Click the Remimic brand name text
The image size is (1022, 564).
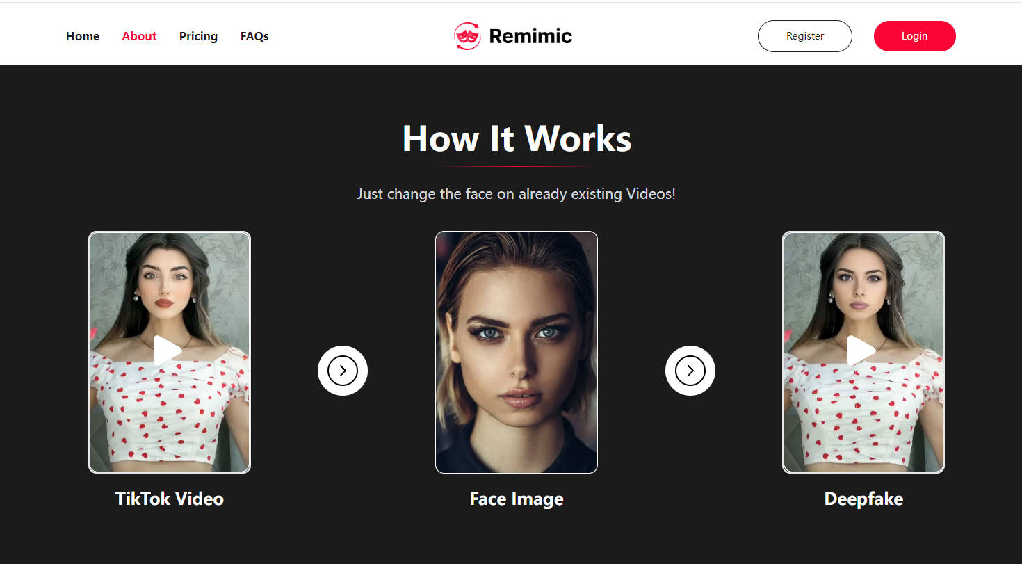pyautogui.click(x=530, y=35)
